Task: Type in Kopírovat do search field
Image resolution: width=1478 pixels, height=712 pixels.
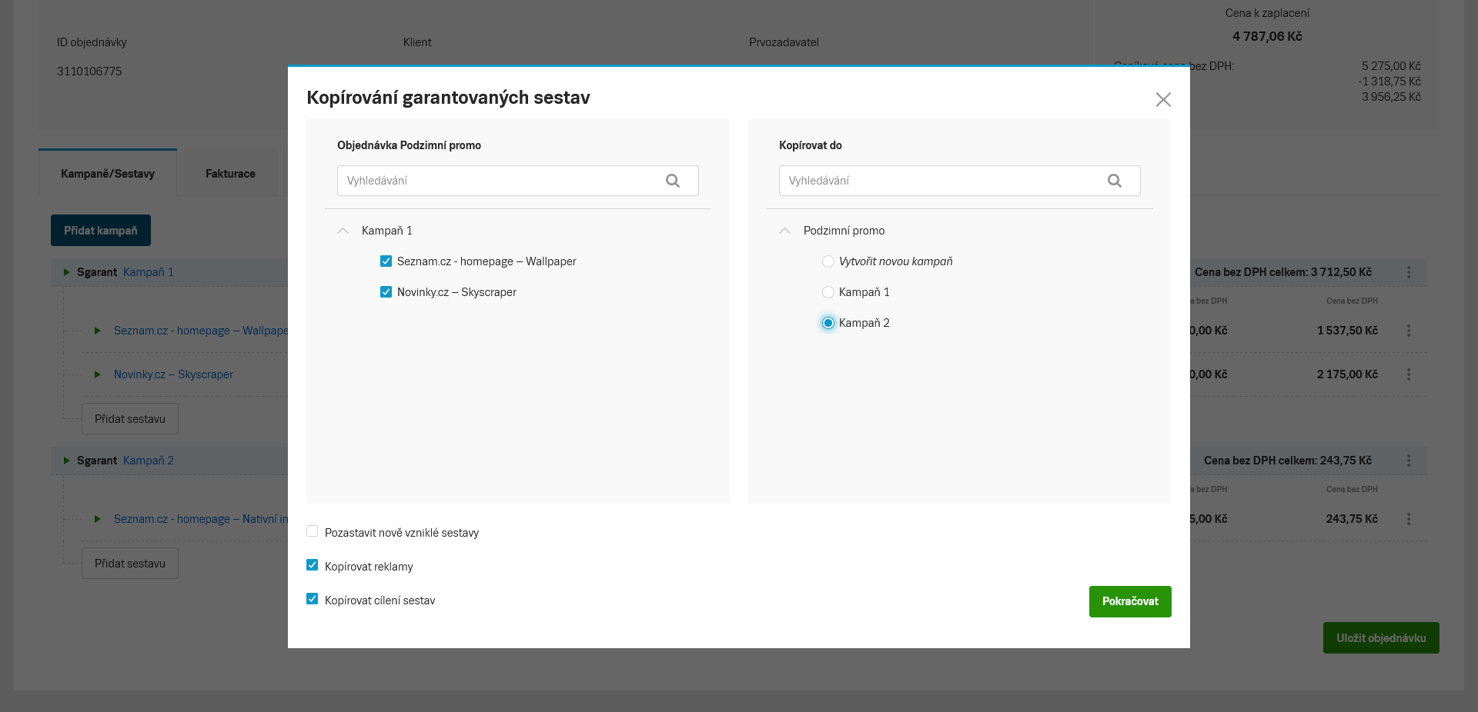Action: 939,181
